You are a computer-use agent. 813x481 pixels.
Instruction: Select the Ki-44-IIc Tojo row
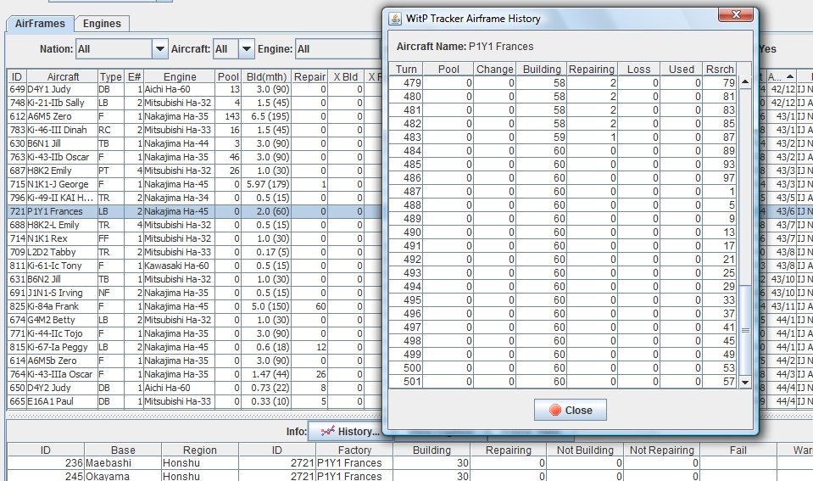pos(194,333)
